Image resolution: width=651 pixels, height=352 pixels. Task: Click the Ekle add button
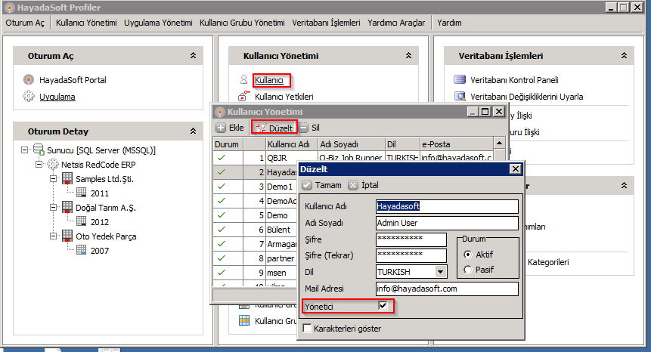coord(230,128)
